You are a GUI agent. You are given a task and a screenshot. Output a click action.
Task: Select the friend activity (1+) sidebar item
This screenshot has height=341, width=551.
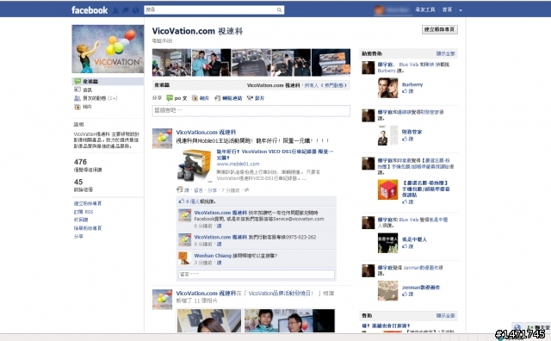coord(100,98)
